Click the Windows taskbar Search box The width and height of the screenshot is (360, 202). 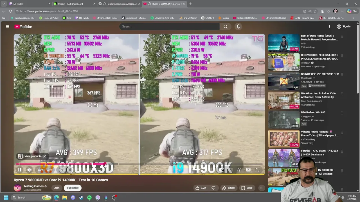pyautogui.click(x=31, y=198)
